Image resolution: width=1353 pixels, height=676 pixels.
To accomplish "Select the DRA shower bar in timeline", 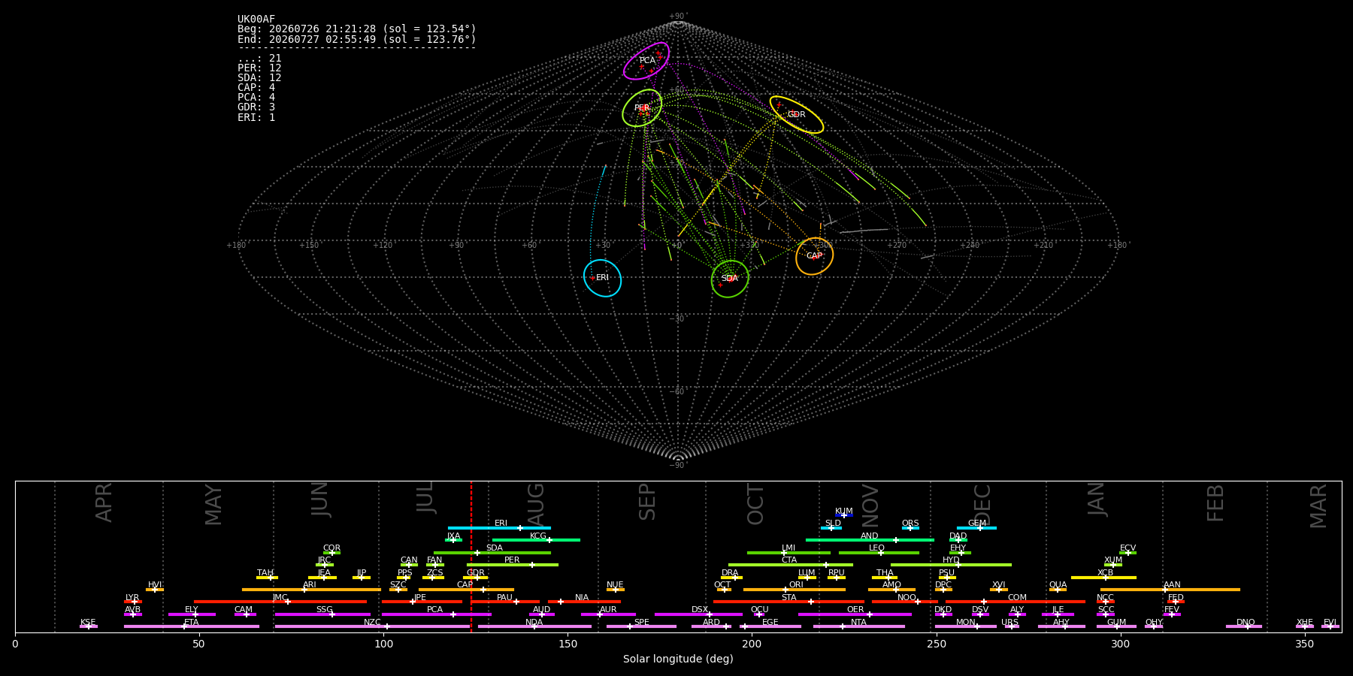I will [731, 578].
